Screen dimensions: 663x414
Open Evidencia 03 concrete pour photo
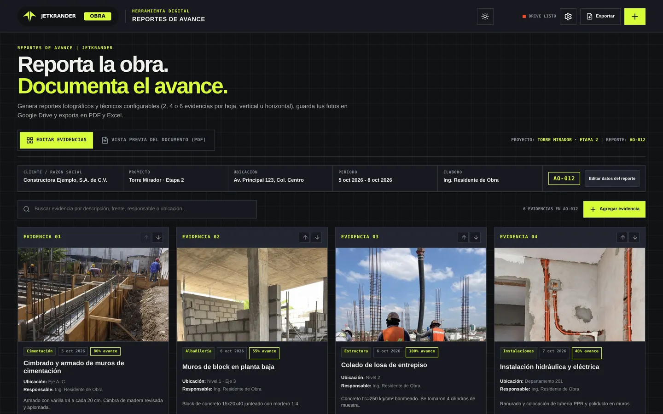tap(411, 294)
